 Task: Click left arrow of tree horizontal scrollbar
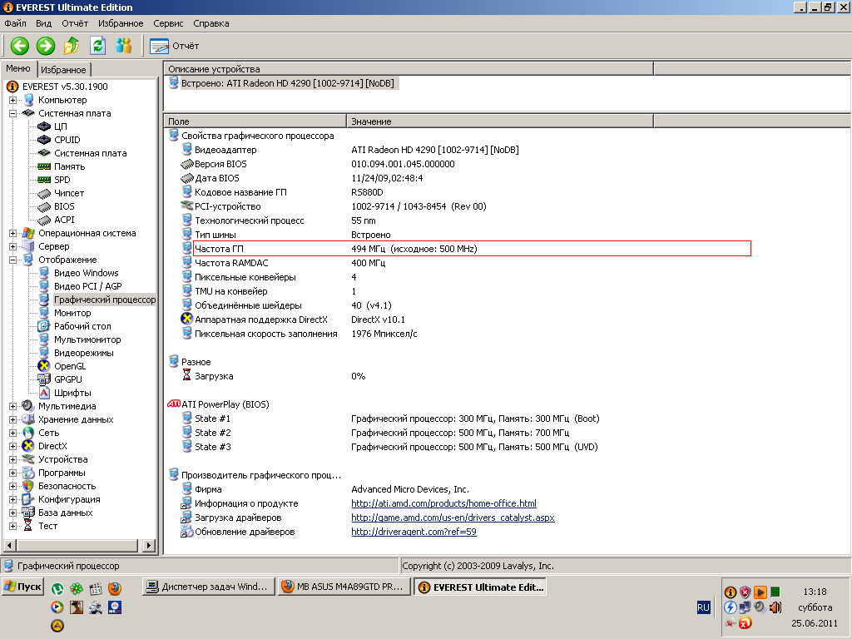pyautogui.click(x=9, y=545)
